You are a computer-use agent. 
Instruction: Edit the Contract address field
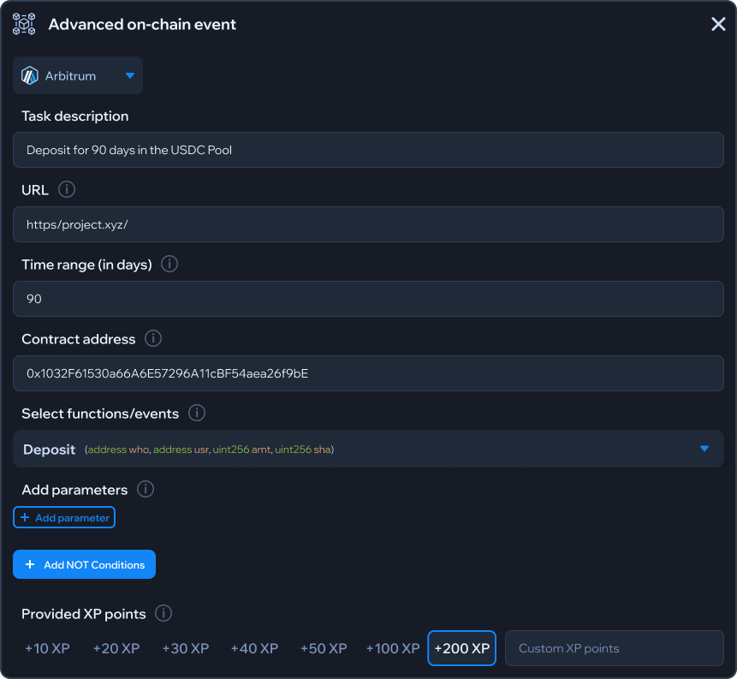click(x=368, y=373)
